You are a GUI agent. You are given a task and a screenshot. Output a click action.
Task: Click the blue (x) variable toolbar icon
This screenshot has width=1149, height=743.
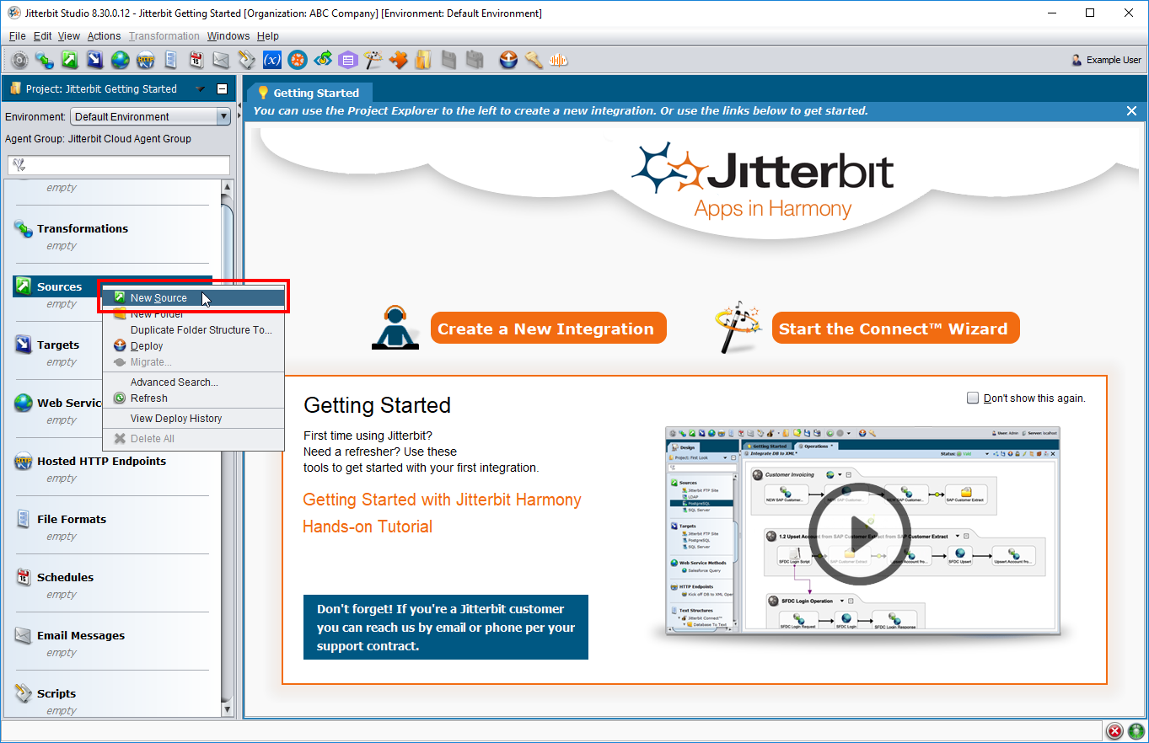coord(271,60)
